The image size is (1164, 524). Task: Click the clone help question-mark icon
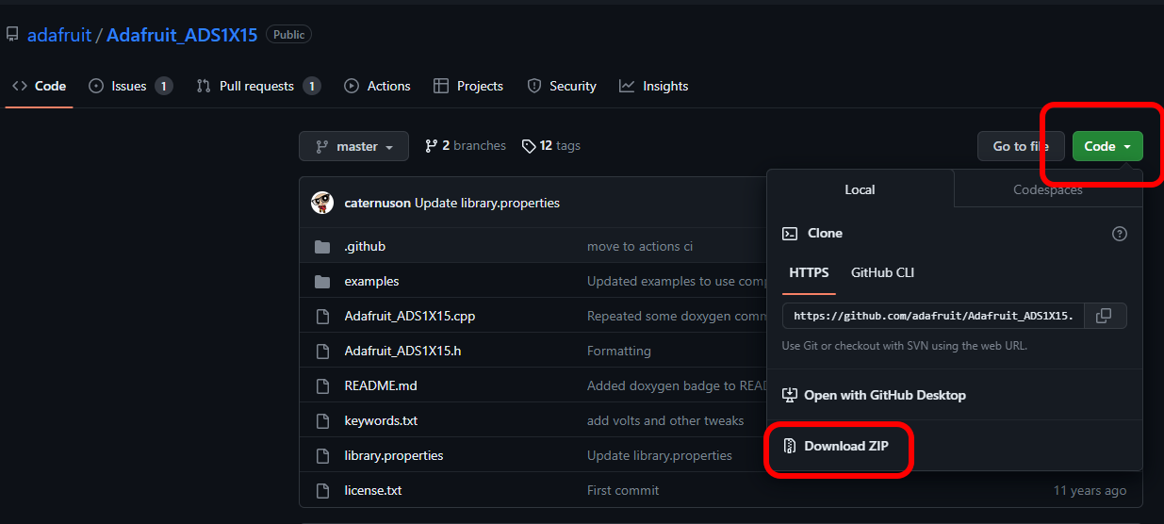tap(1120, 234)
